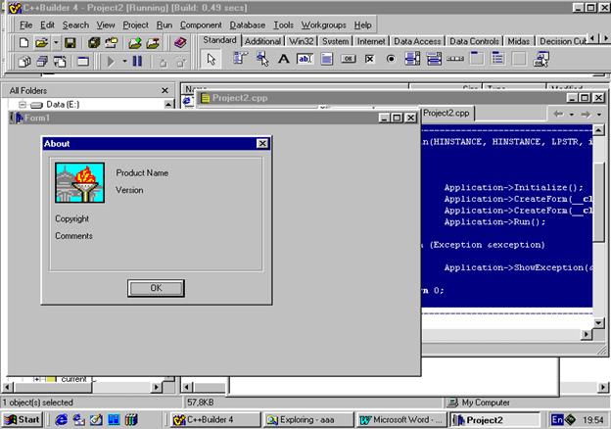The image size is (611, 429).
Task: Switch to the Additional palette tab
Action: [x=262, y=41]
